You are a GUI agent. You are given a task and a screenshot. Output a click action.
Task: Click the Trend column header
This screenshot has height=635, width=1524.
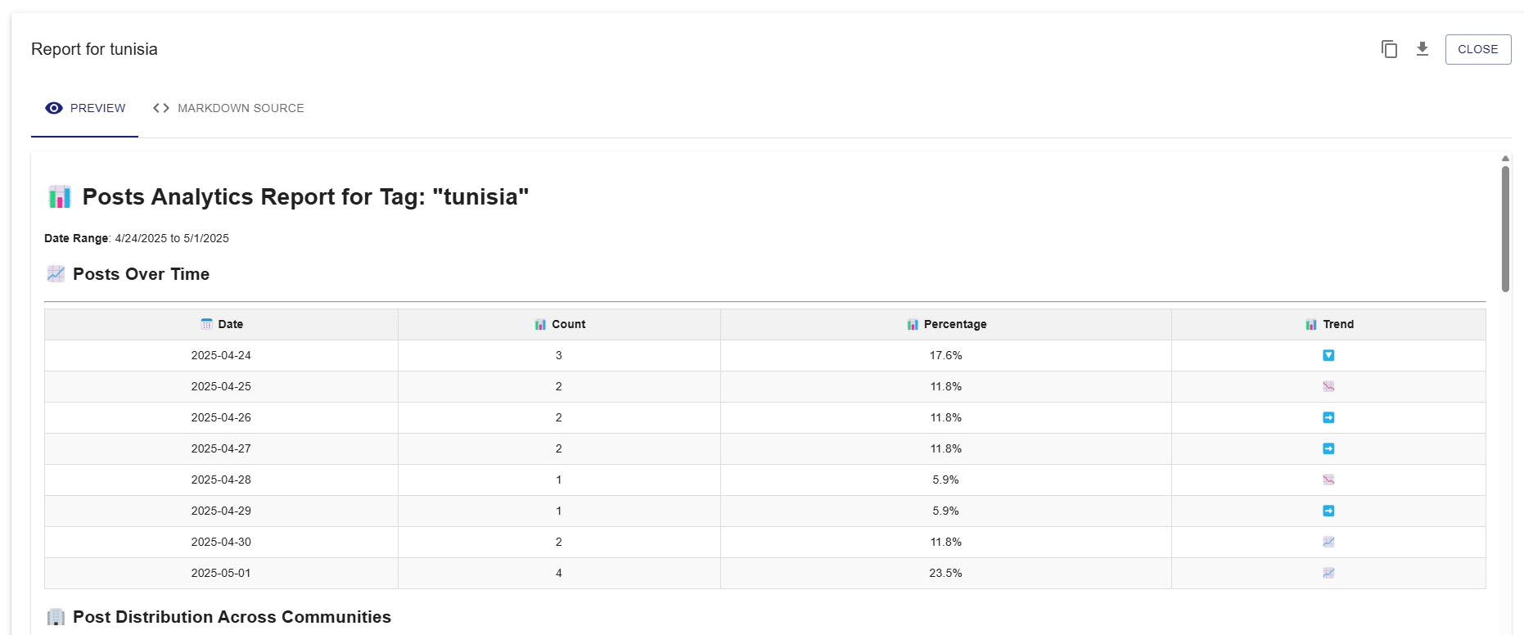point(1329,324)
